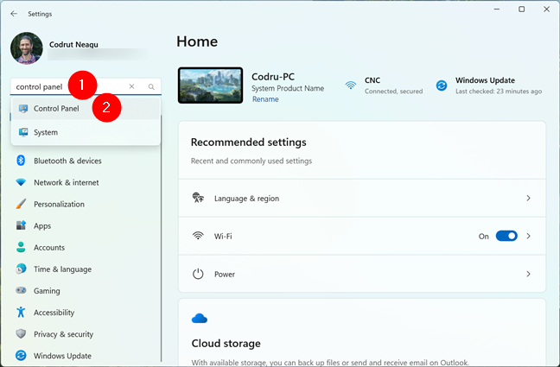Image resolution: width=560 pixels, height=367 pixels.
Task: Click the sidebar Windows Update icon
Action: point(21,356)
